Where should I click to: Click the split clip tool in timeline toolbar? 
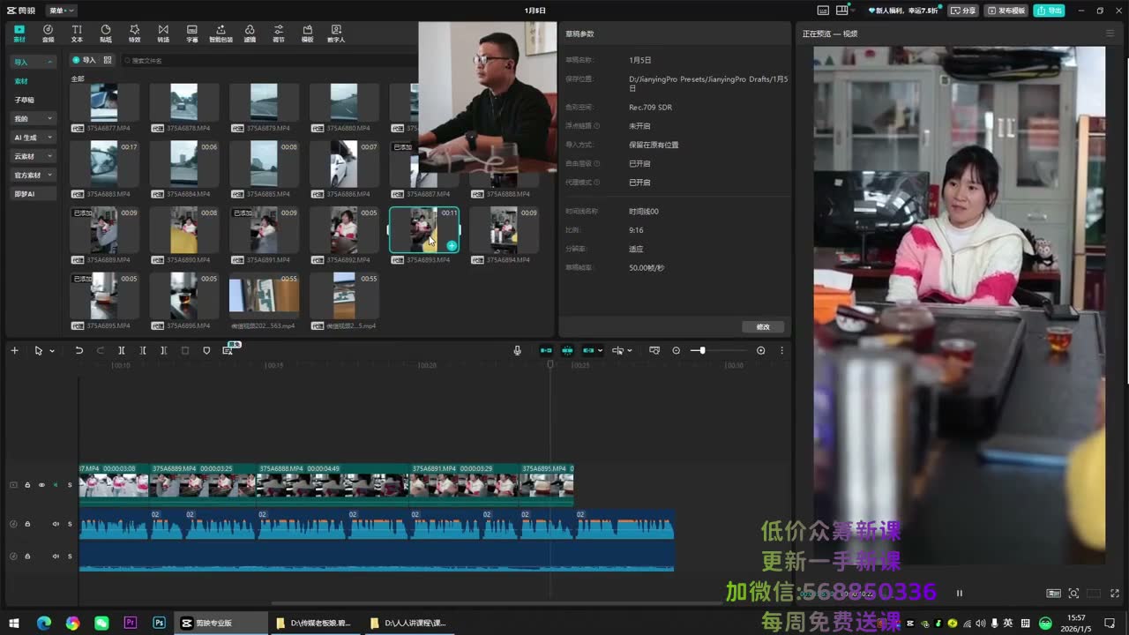(122, 350)
